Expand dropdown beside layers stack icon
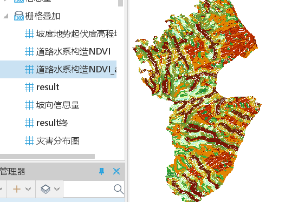Image resolution: width=285 pixels, height=202 pixels. click(57, 189)
